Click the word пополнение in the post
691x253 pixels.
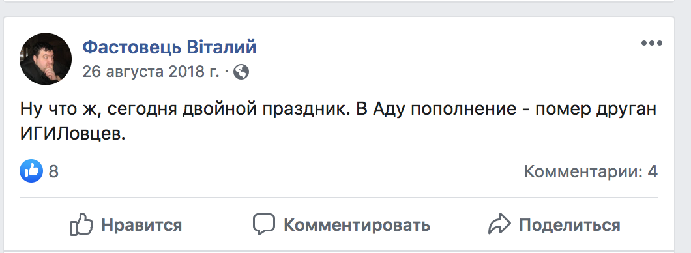tap(463, 110)
